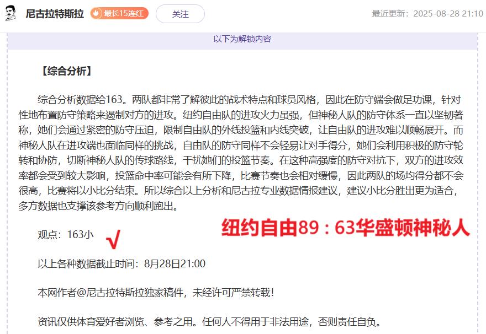Click the 最长15连红 streak badge
Viewport: 486px width, 334px height.
click(x=119, y=14)
